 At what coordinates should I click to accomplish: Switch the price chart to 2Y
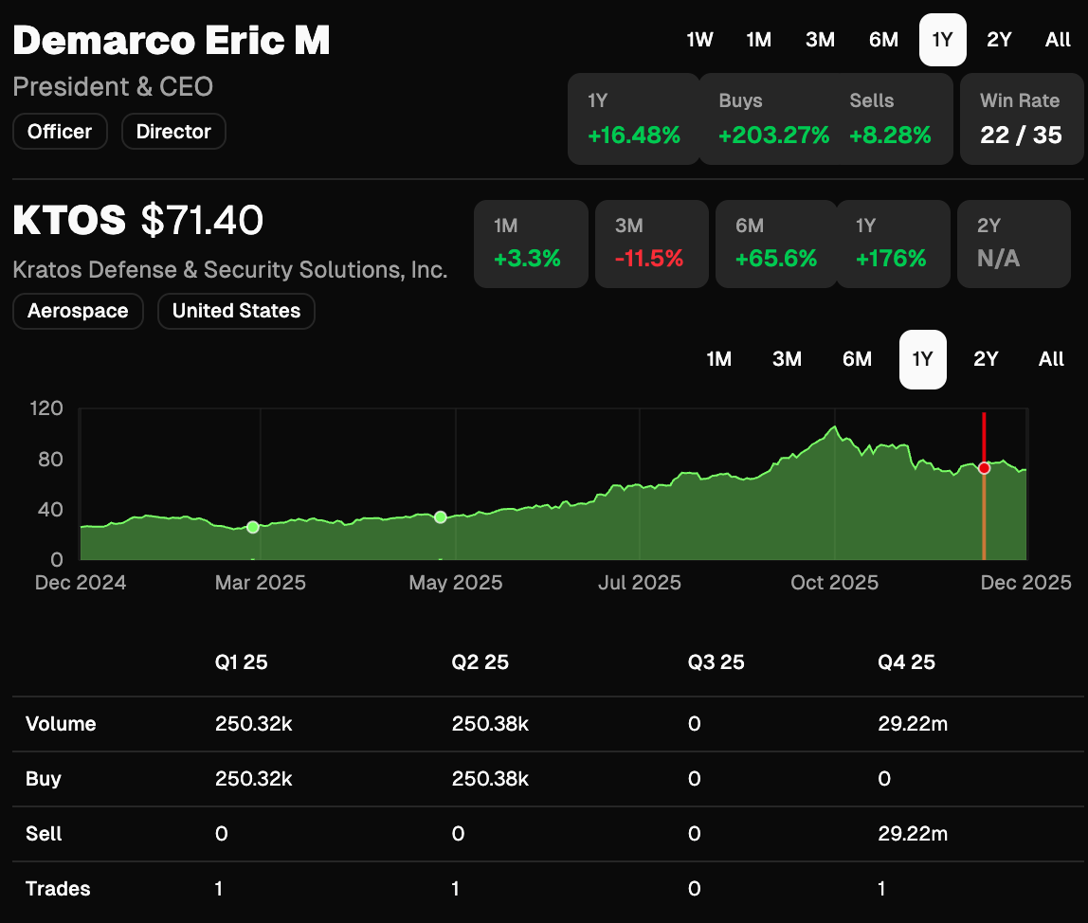tap(986, 359)
